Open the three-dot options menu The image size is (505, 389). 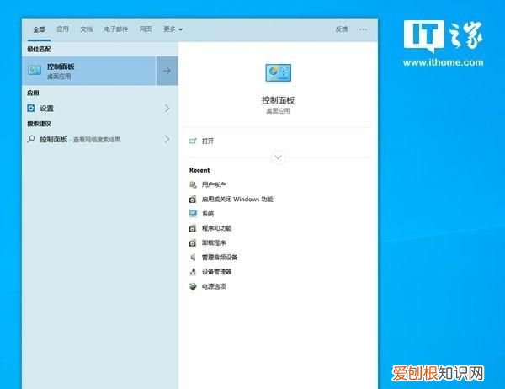click(x=363, y=29)
